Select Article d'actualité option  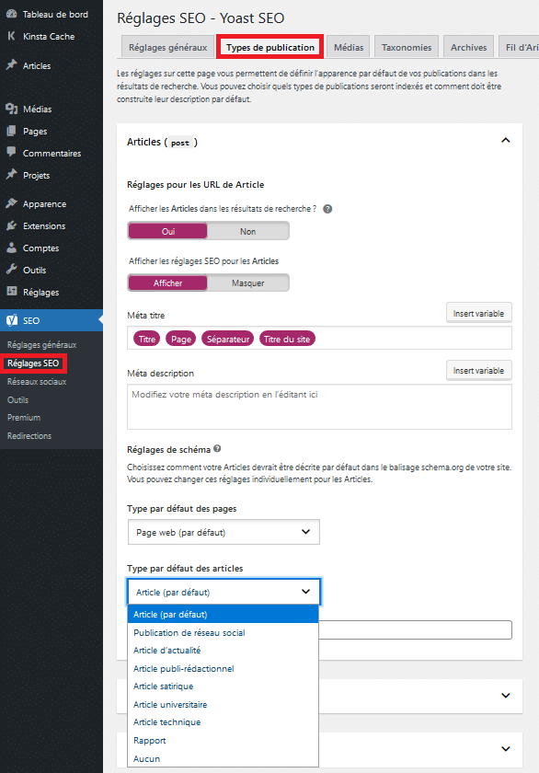(x=224, y=651)
